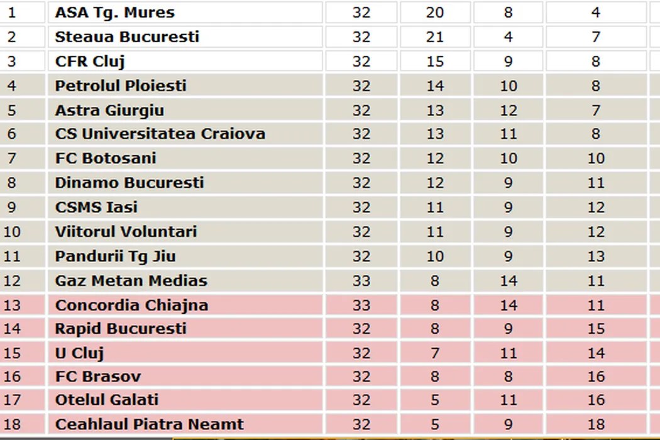Click the rank 1 position cell
This screenshot has width=660, height=440.
(12, 13)
